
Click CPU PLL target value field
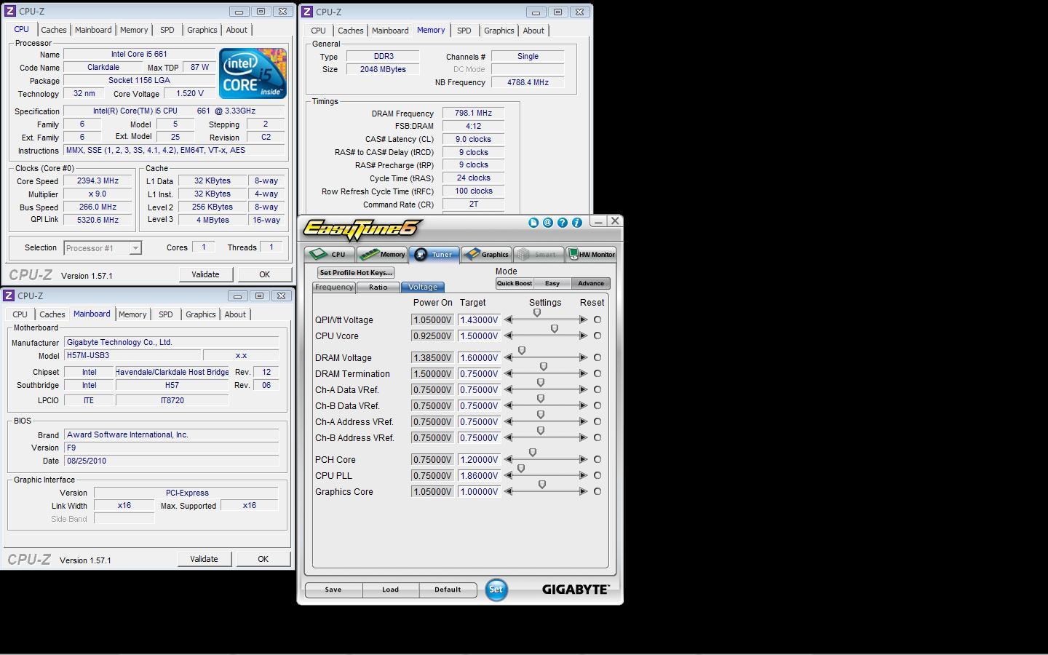479,475
